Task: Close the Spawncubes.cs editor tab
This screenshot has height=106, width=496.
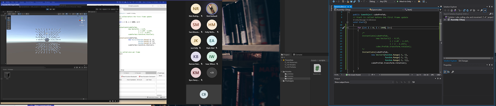Action: (x=351, y=7)
